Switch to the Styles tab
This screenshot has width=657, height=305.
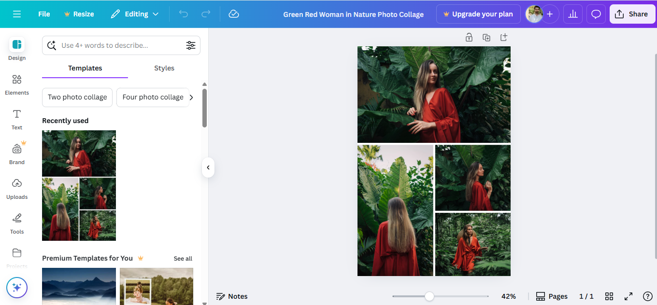point(164,68)
